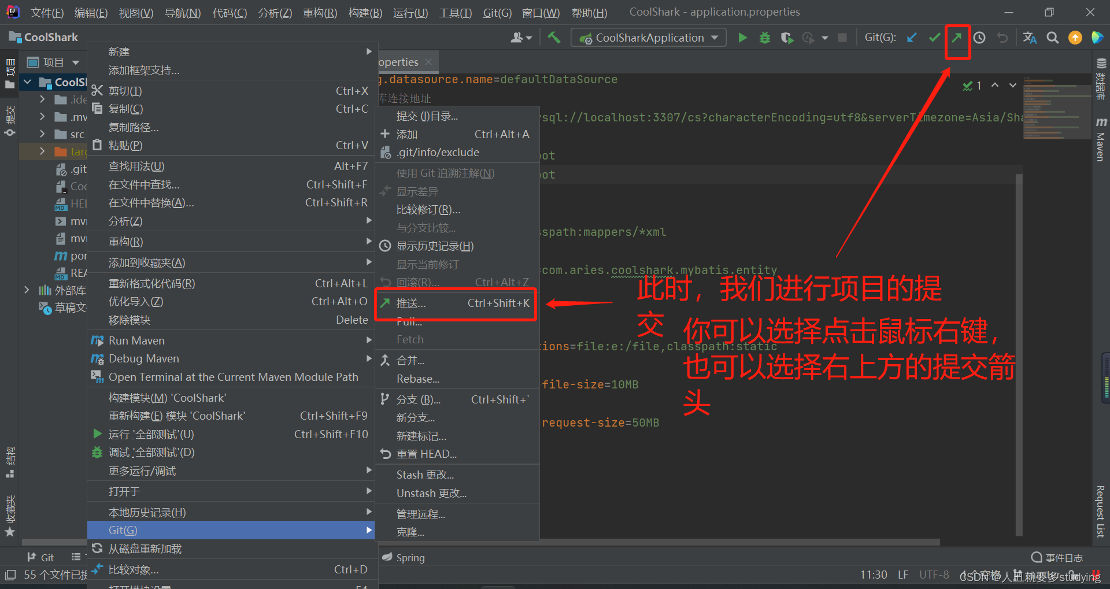Screen dimensions: 1110x589
Task: Open the Spring tool window tab
Action: tap(404, 557)
